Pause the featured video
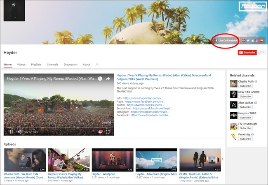Image resolution: width=268 pixels, height=185 pixels. pos(11,132)
